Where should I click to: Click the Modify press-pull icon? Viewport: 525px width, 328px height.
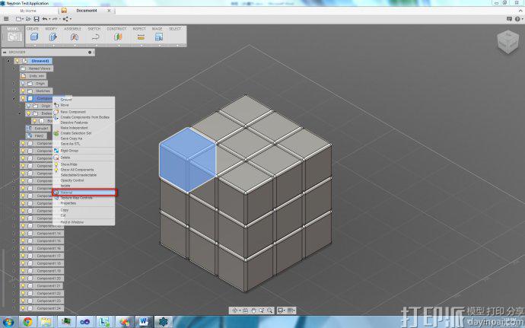pyautogui.click(x=53, y=37)
